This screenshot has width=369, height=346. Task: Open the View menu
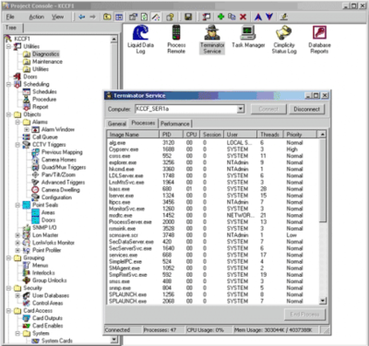point(57,17)
